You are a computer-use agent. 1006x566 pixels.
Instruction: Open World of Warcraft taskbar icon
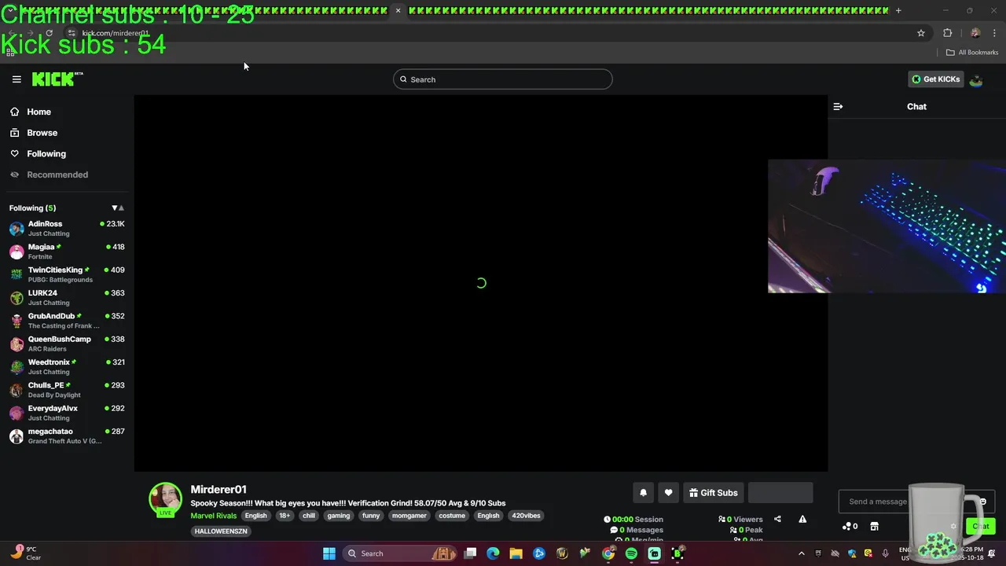[x=562, y=553]
